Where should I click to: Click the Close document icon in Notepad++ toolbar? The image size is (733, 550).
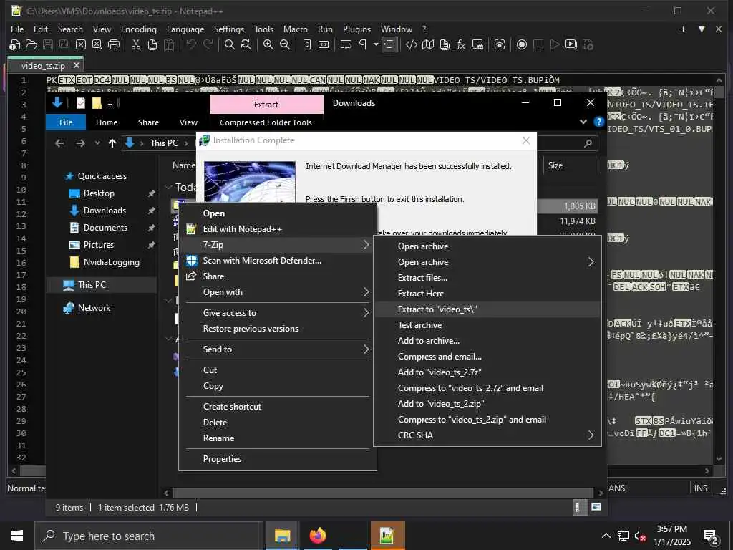point(81,45)
